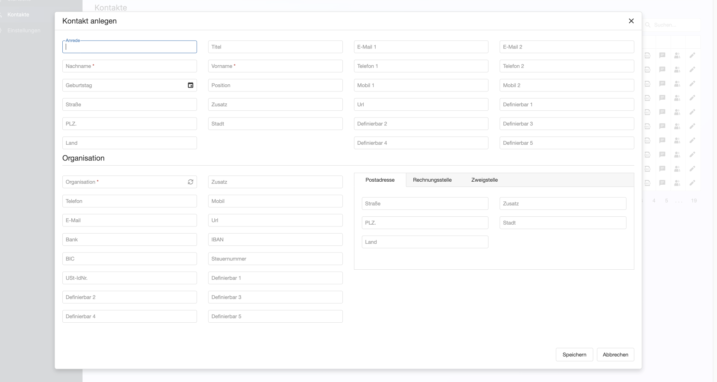Screen dimensions: 717x382
Task: Focus the Nachname input field
Action: pyautogui.click(x=129, y=66)
